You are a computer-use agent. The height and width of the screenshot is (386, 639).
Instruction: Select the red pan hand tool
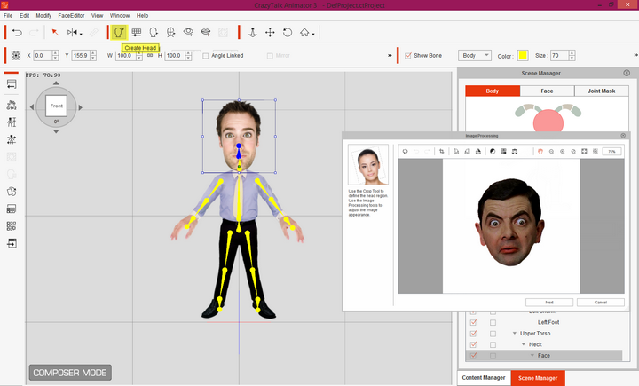coord(540,151)
